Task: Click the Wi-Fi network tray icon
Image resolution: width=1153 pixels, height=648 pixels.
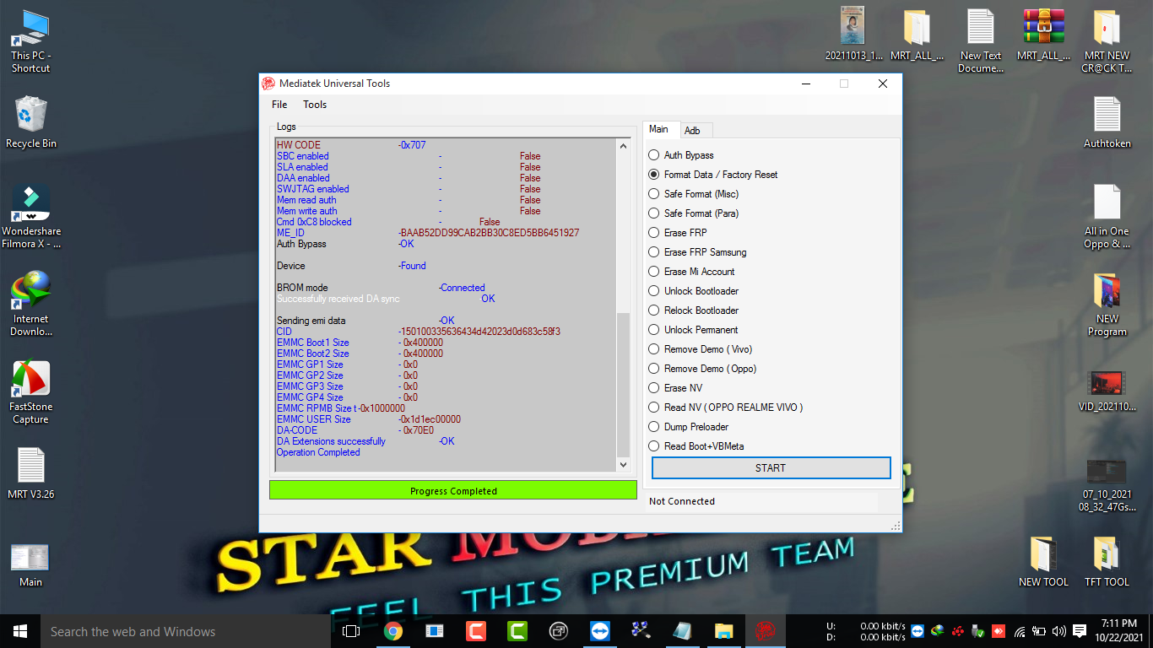Action: click(x=1020, y=631)
